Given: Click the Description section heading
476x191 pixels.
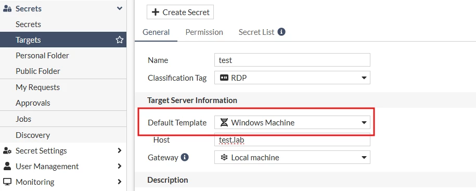Looking at the screenshot, I should point(168,180).
